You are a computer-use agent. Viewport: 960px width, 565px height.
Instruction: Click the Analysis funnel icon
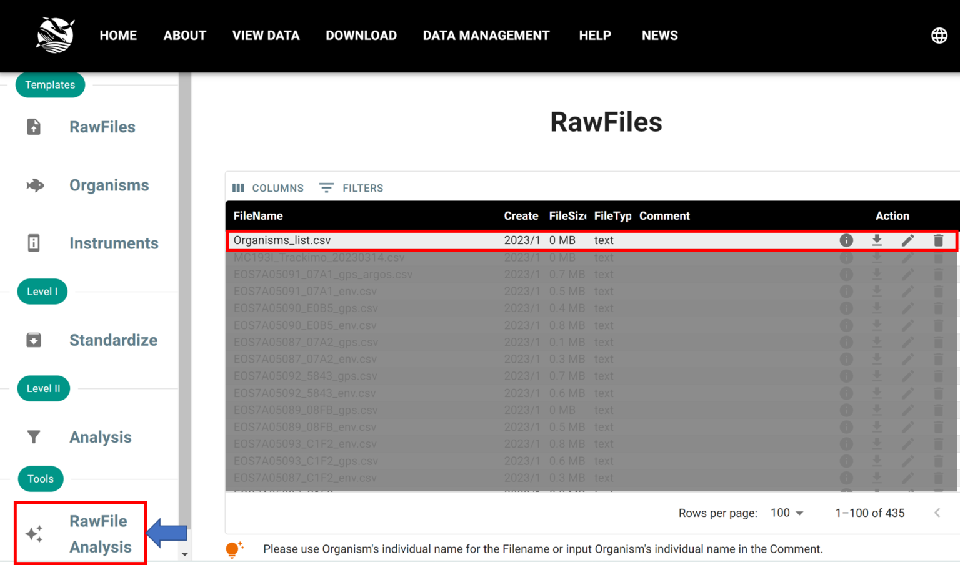tap(33, 437)
